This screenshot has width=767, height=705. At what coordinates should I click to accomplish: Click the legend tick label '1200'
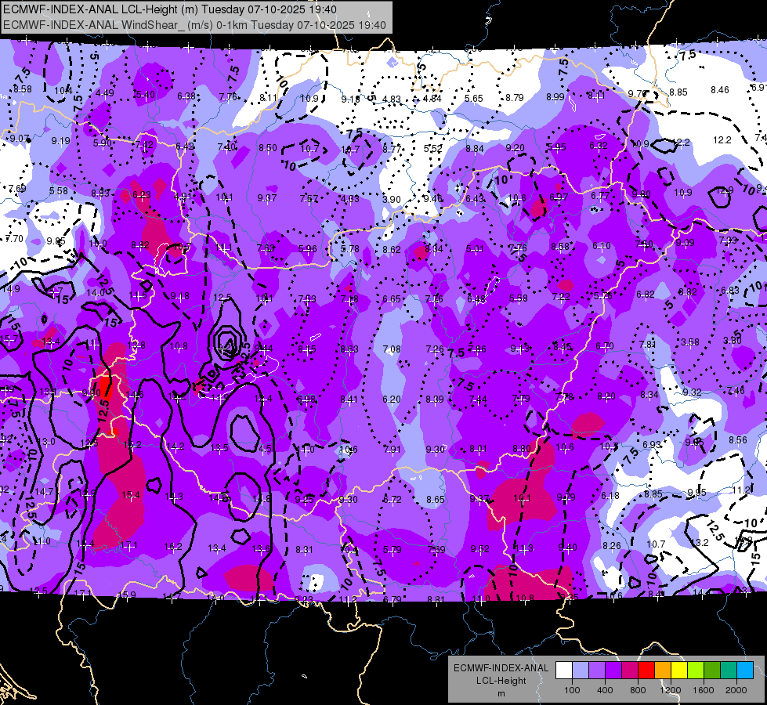[670, 690]
